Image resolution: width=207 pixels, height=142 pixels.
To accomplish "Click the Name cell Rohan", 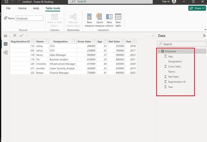I will tap(40, 73).
